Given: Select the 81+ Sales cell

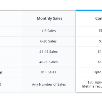Looking at the screenshot, I should click(x=49, y=72).
